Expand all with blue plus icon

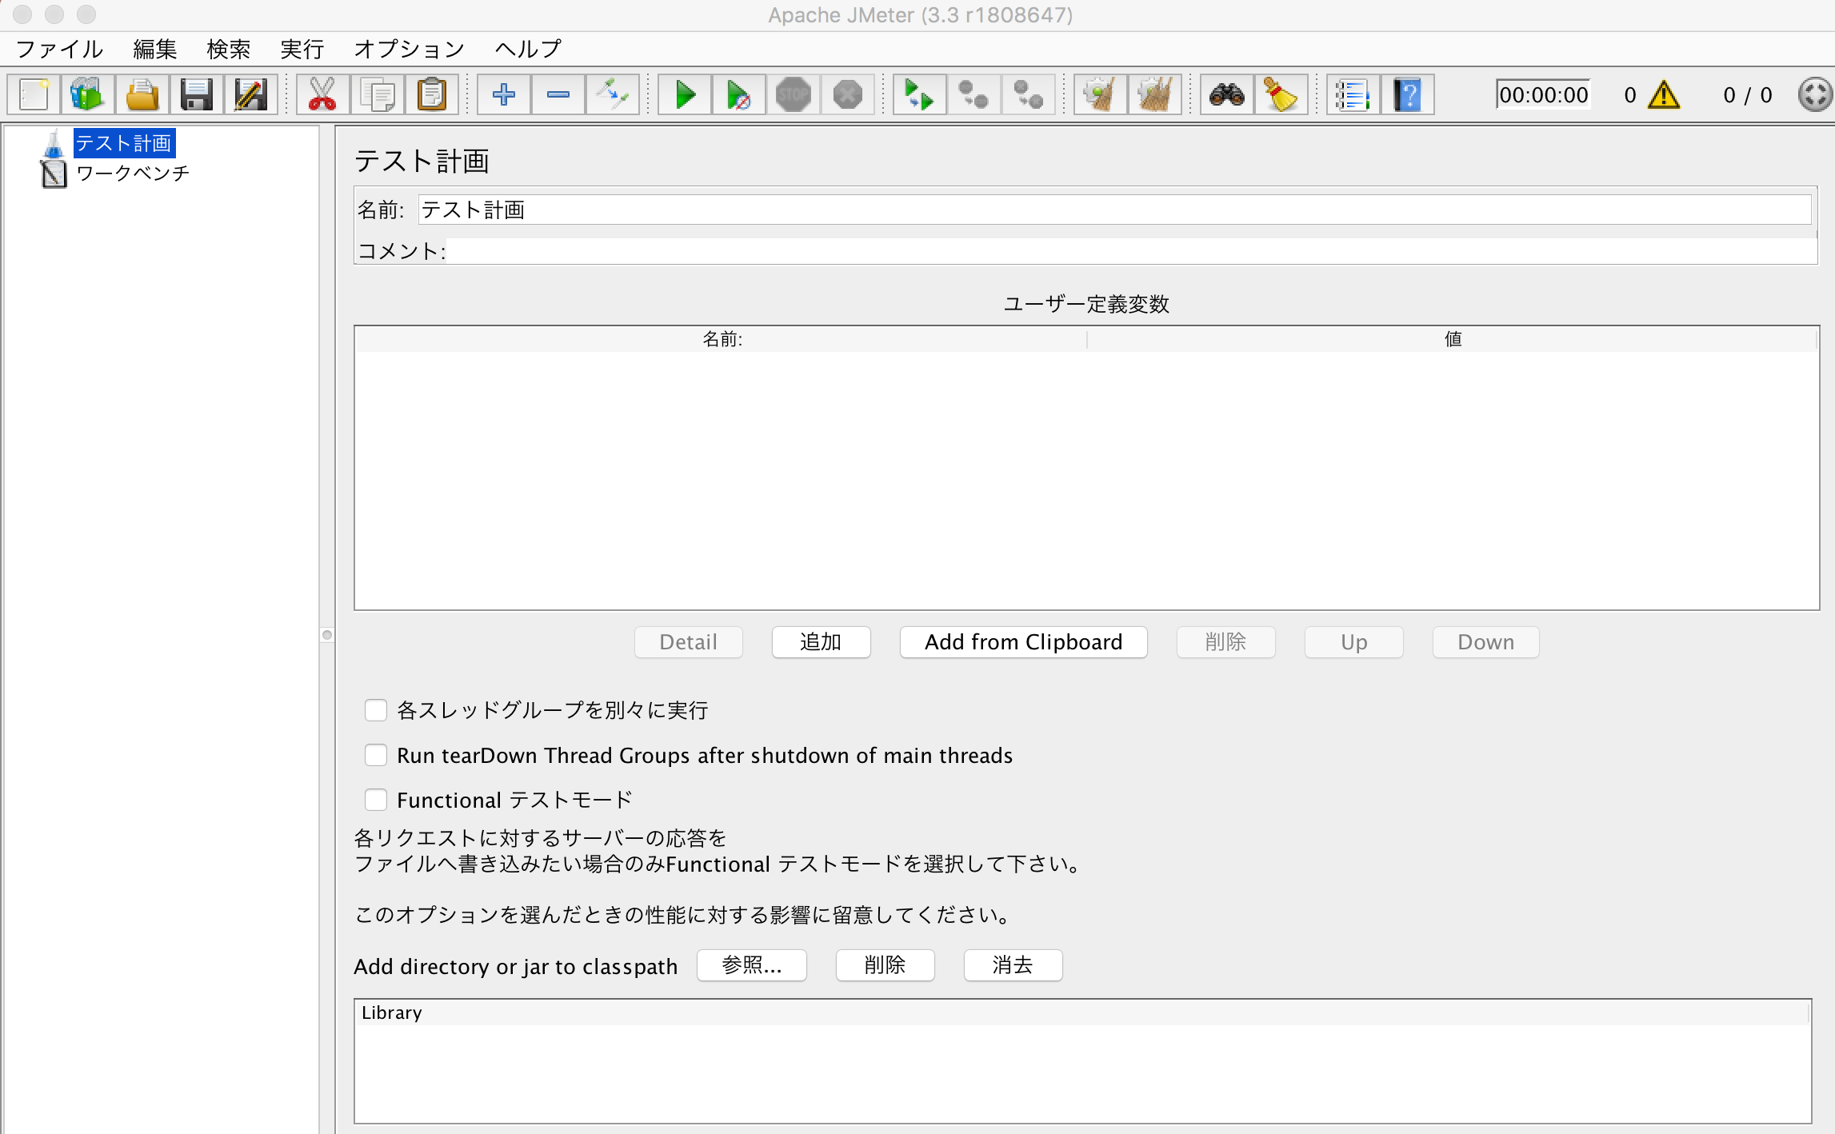(503, 95)
